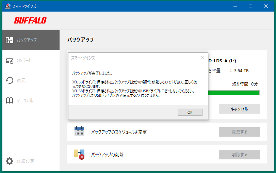Screen dimensions: 276x173
Task: Click the 3.64 TB capacity value
Action: pos(241,70)
